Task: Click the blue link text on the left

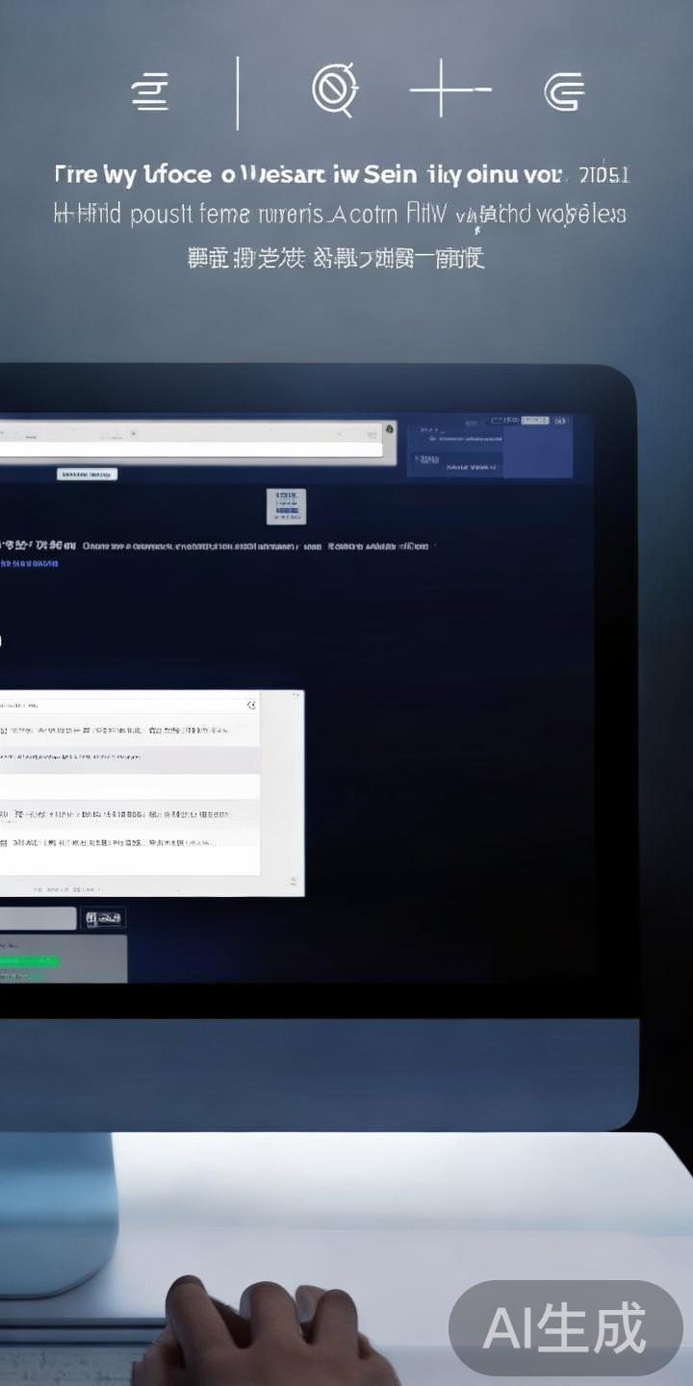Action: point(29,563)
